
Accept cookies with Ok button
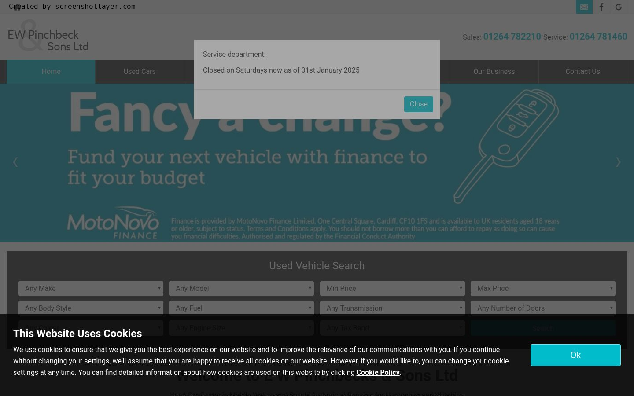(575, 355)
